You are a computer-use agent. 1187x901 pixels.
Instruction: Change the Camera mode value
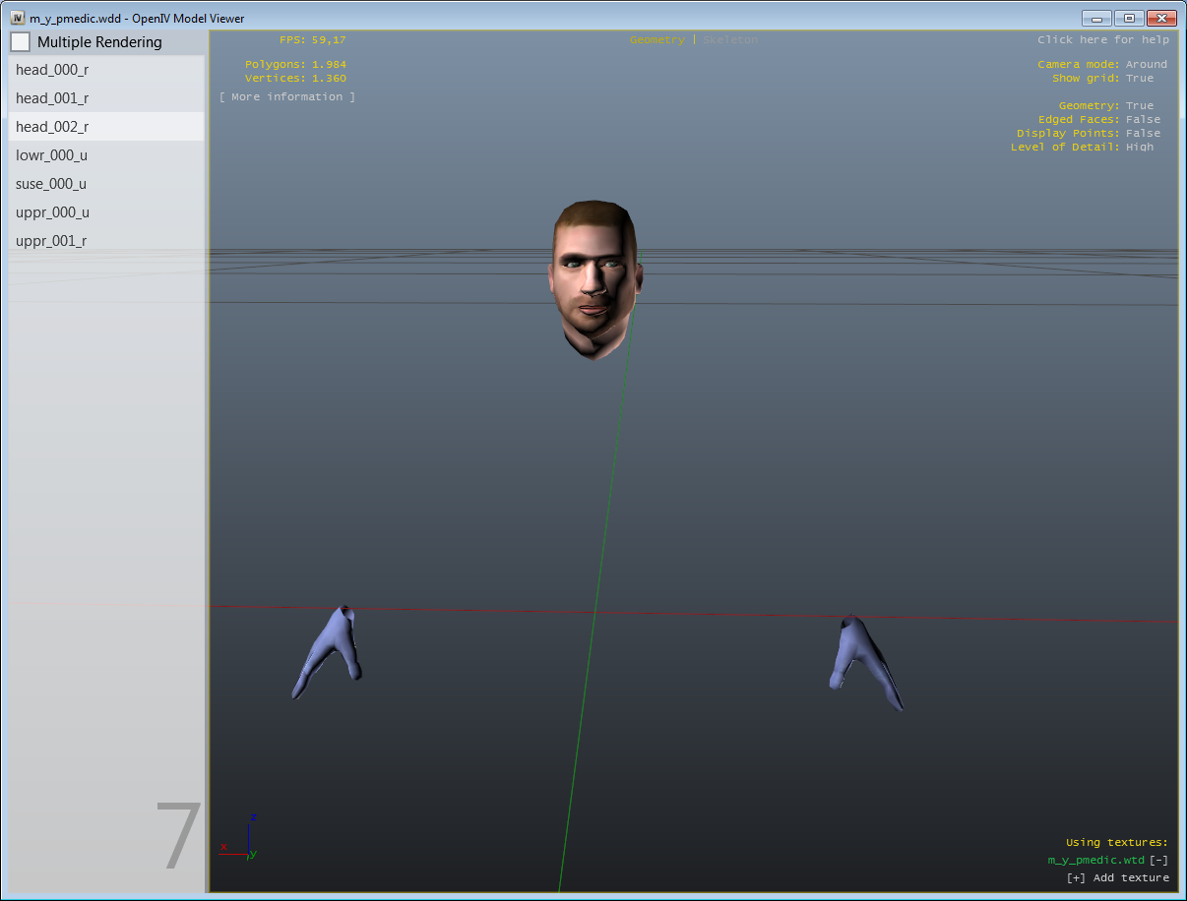pos(1146,65)
